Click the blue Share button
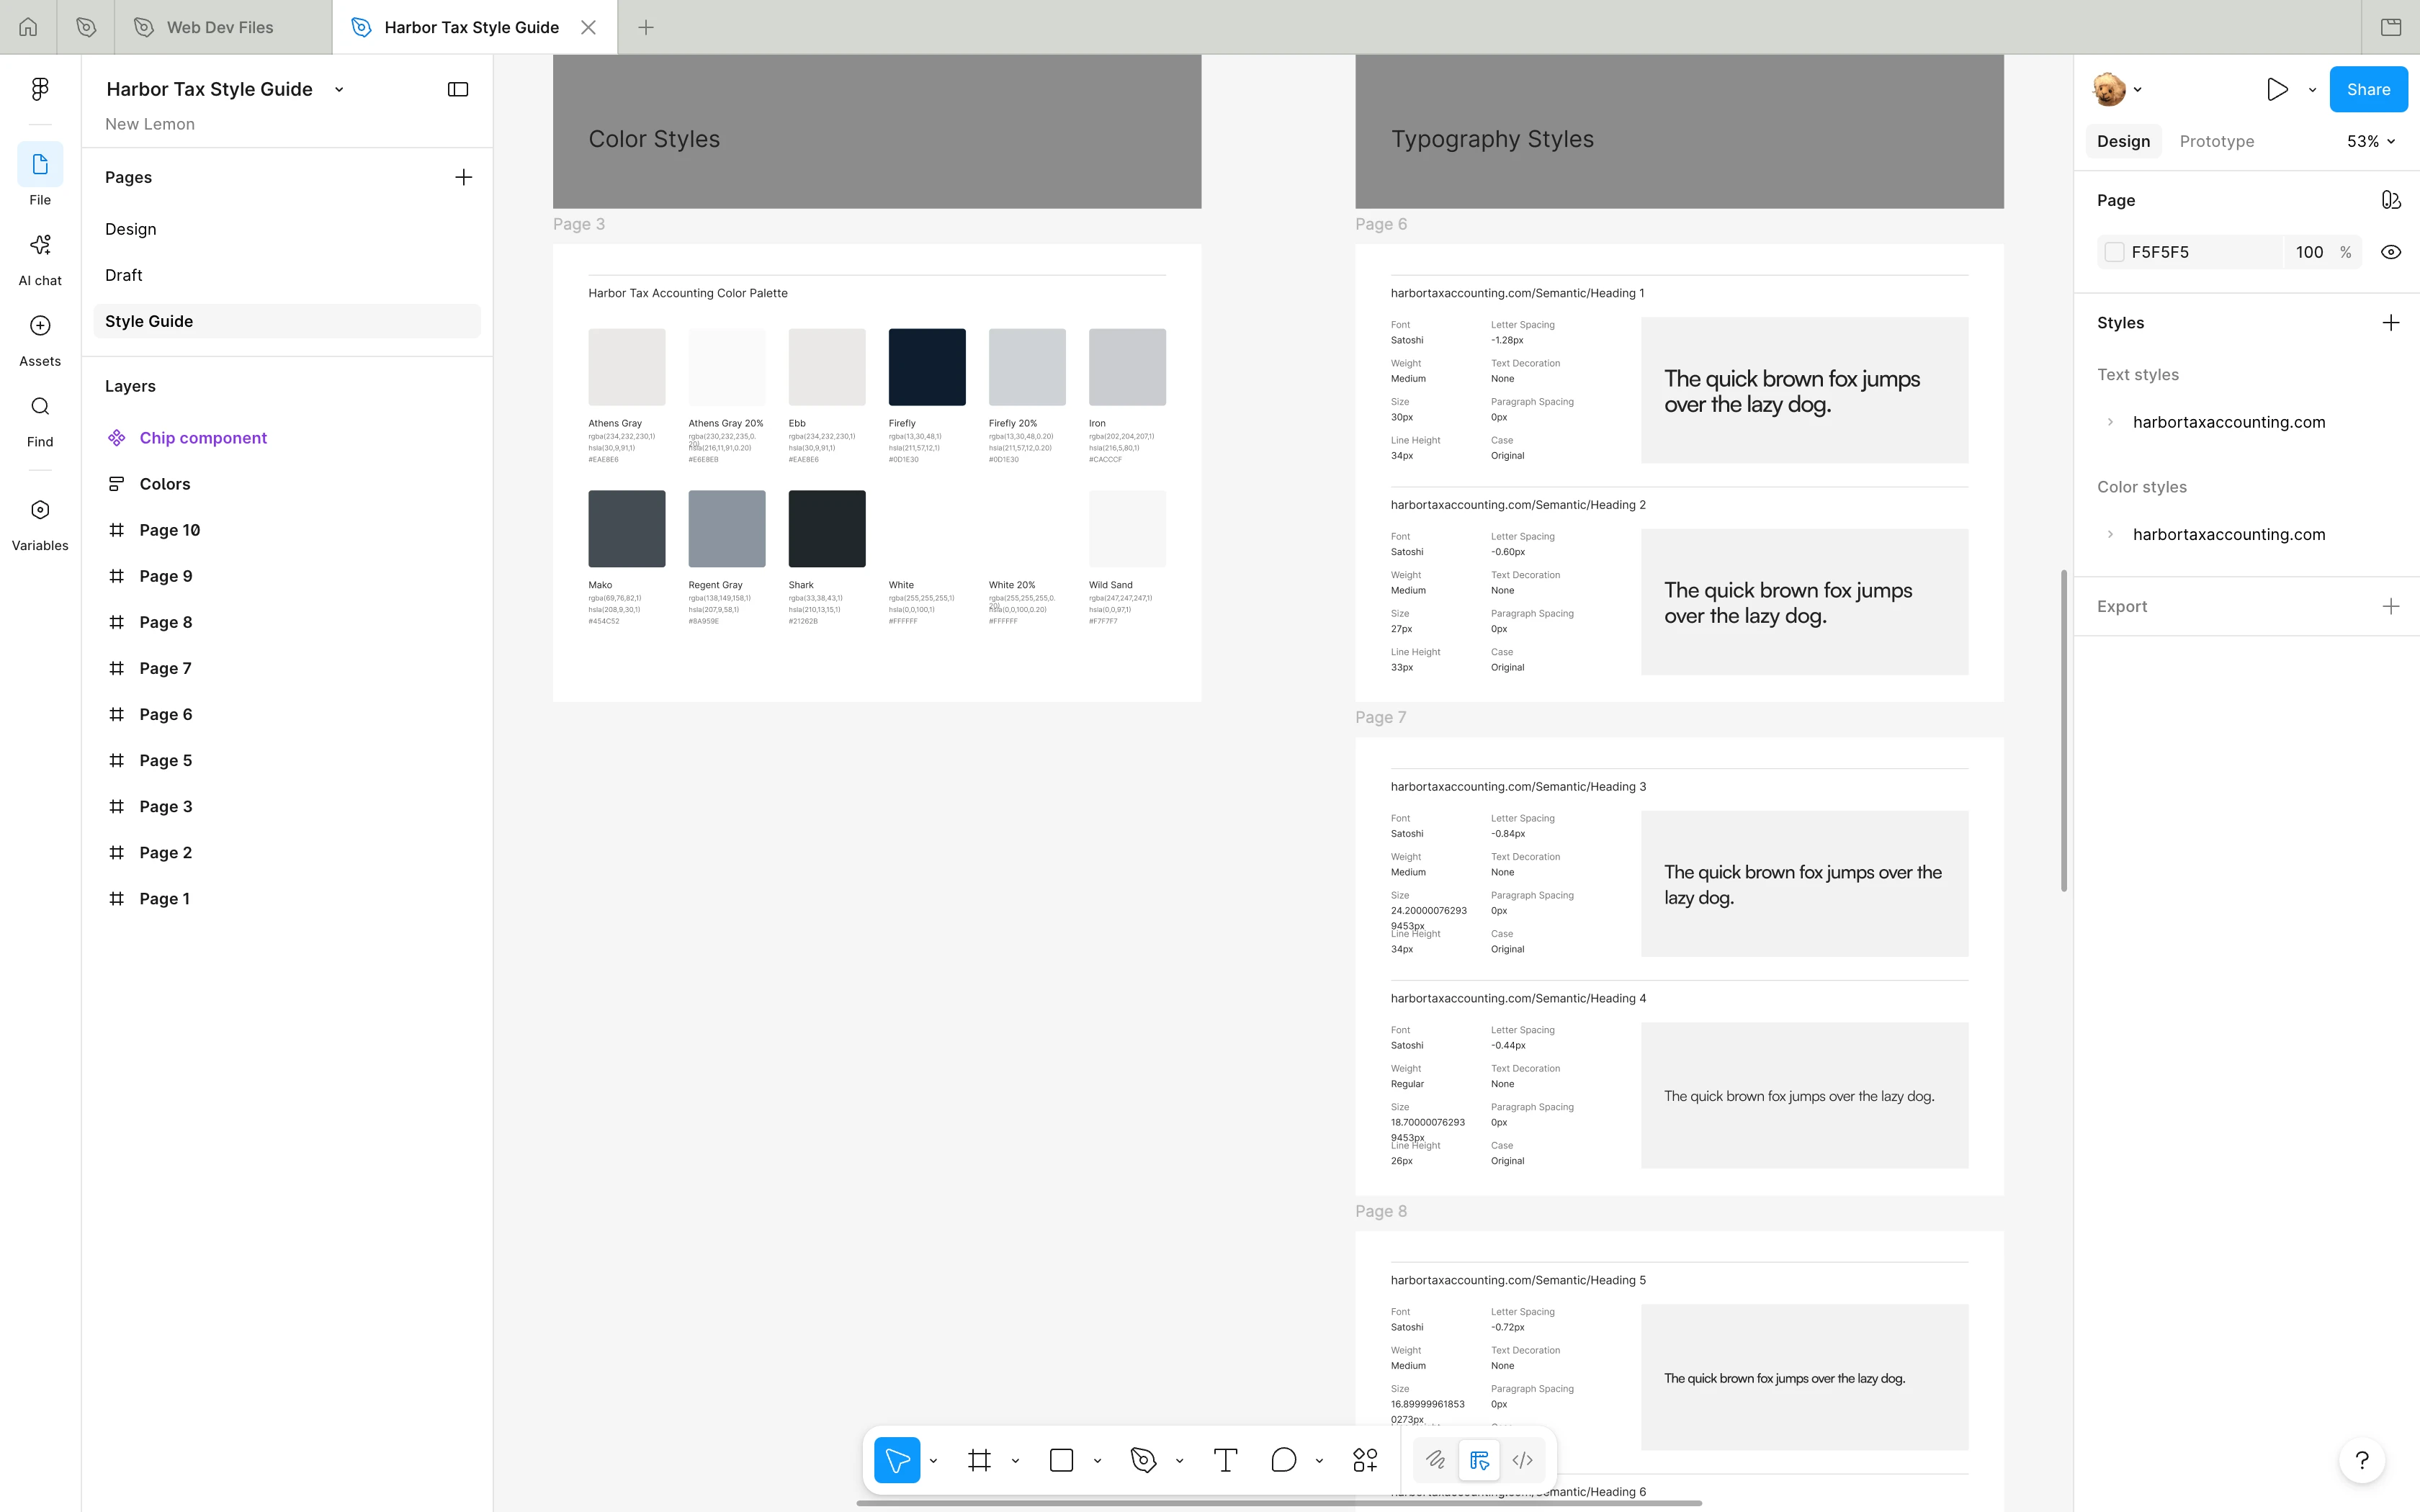Screen dimensions: 2420x1512 tap(2368, 89)
